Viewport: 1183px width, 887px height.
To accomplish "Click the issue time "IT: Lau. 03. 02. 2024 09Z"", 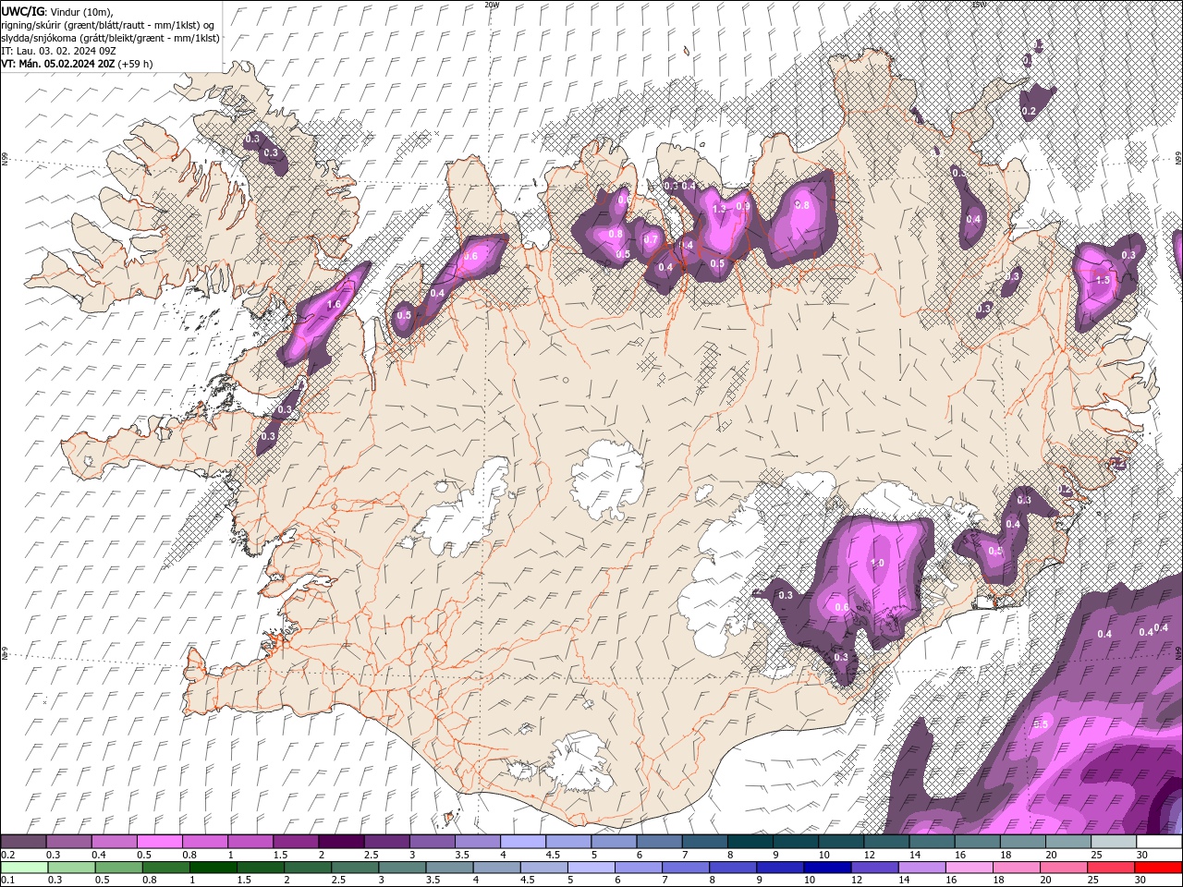I will tap(56, 51).
